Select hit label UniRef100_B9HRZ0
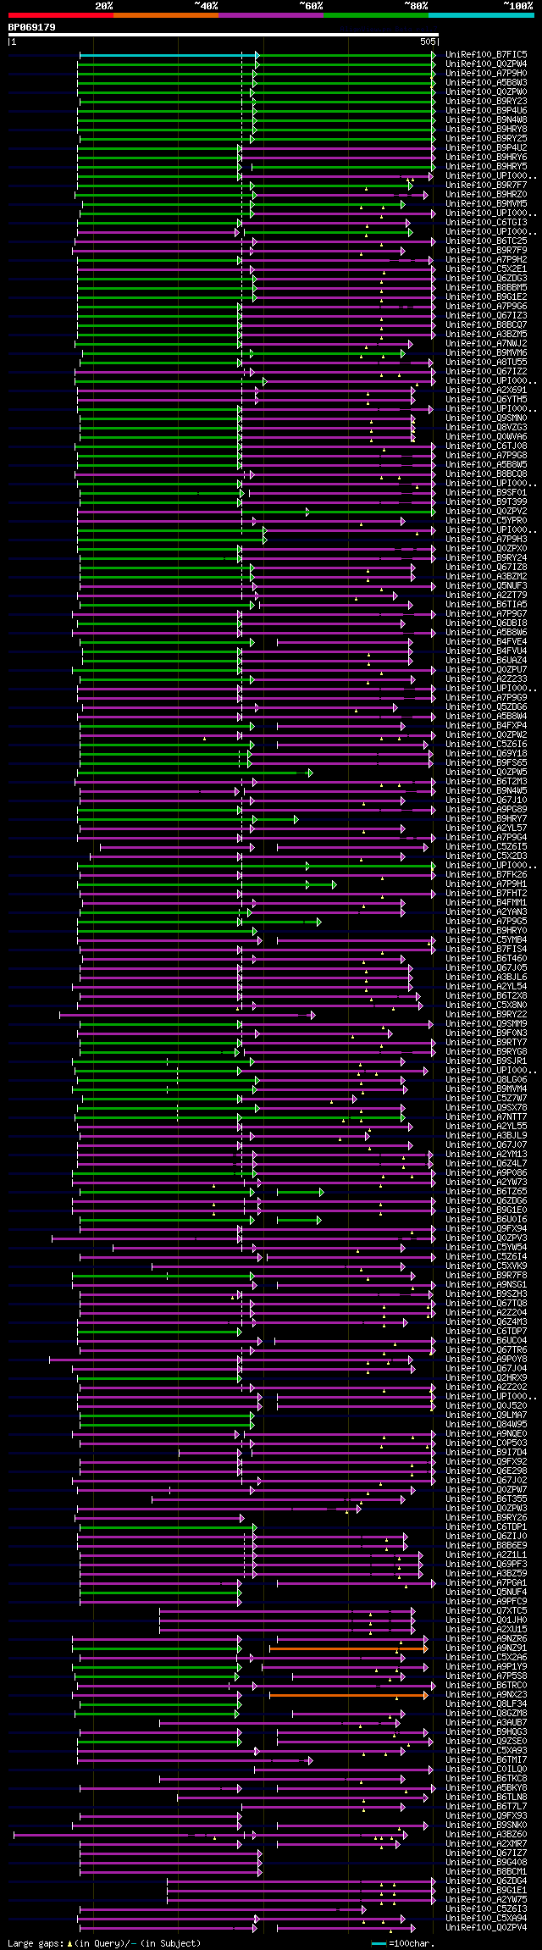Screen dimensions: 542x1950 pyautogui.click(x=486, y=194)
